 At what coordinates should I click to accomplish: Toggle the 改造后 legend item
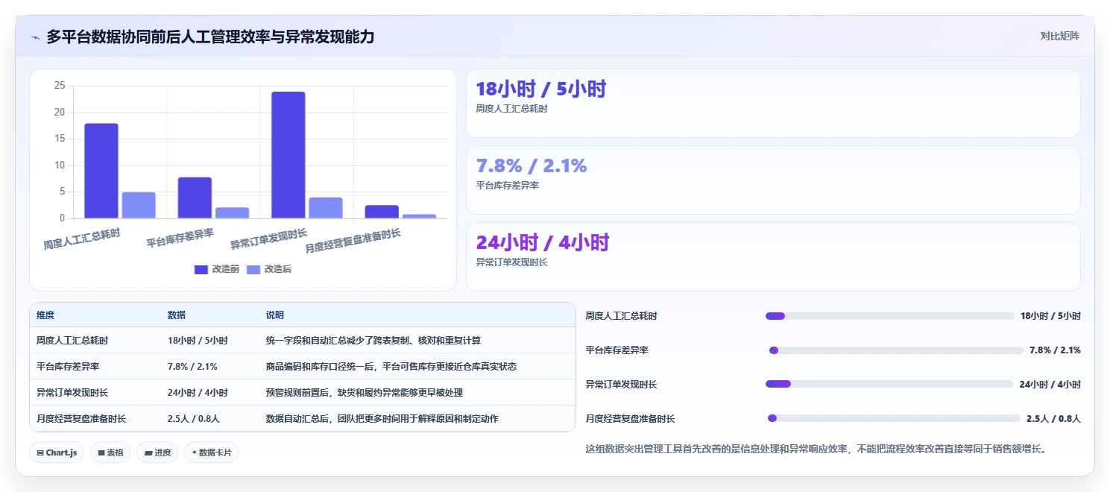click(x=269, y=269)
